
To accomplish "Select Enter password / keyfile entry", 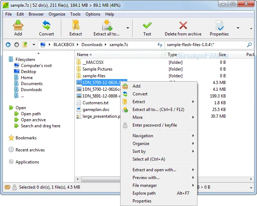I will click(155, 125).
